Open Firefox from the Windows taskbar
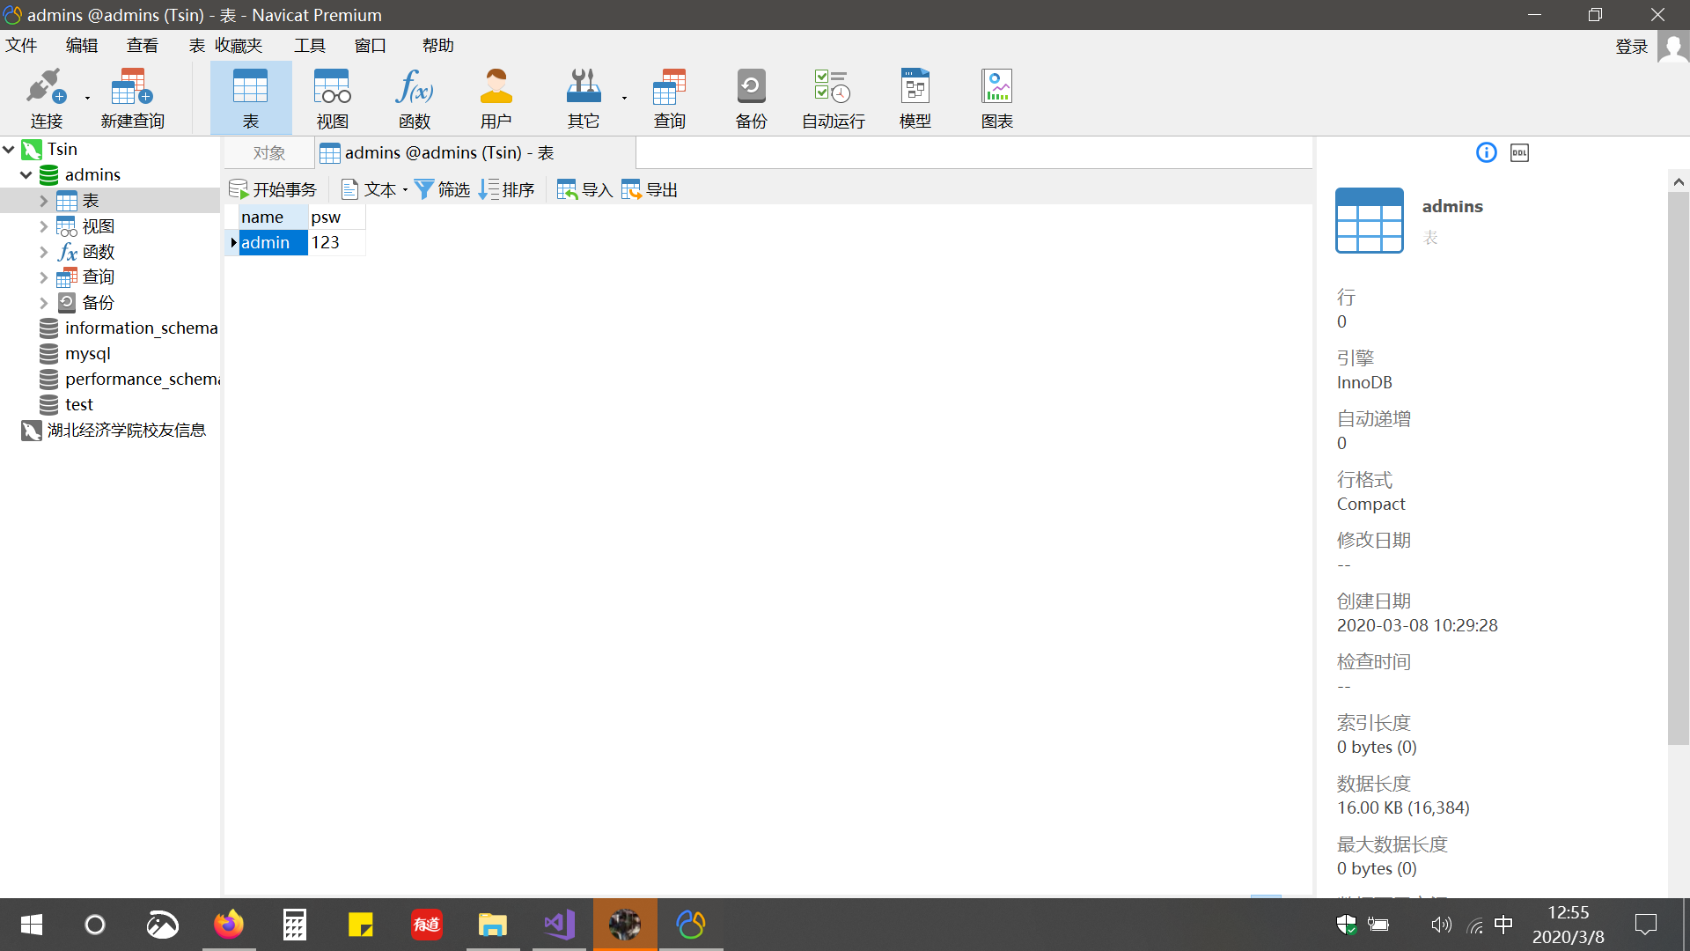This screenshot has width=1690, height=951. pyautogui.click(x=229, y=925)
